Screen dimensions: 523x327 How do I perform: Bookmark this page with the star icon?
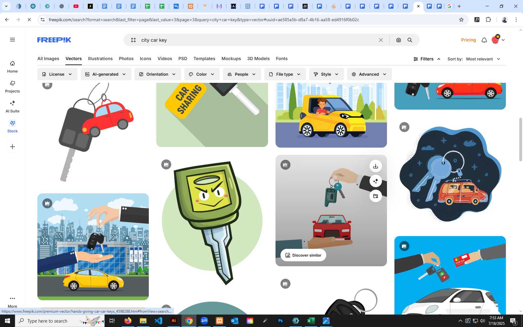(x=461, y=20)
